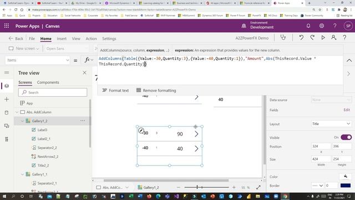
Task: Open the Tree view layers sidebar icon
Action: pyautogui.click(x=7, y=86)
